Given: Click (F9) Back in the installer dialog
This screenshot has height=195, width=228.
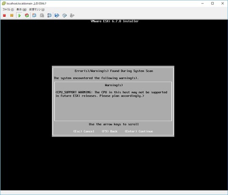Looking at the screenshot, I should pos(110,131).
